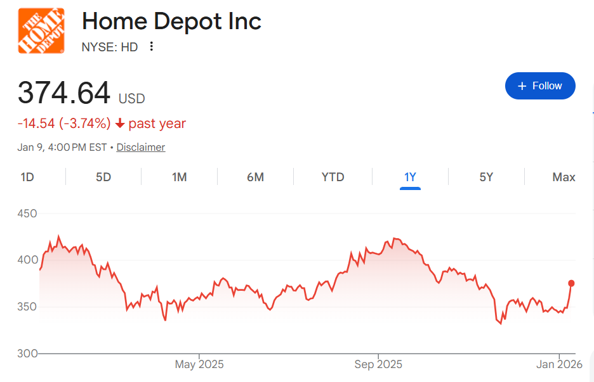This screenshot has width=594, height=382.
Task: Switch to the Max range tab
Action: [x=564, y=177]
